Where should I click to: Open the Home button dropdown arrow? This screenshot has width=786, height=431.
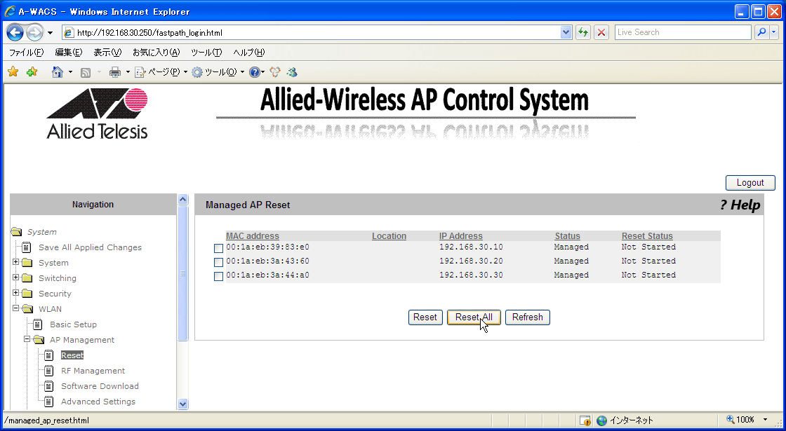click(70, 72)
